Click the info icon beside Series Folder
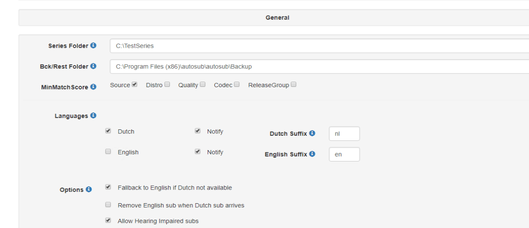 tap(93, 45)
